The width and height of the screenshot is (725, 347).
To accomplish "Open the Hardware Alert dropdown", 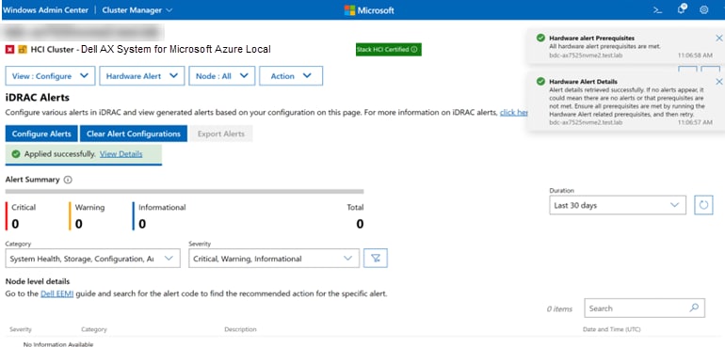I will (142, 76).
